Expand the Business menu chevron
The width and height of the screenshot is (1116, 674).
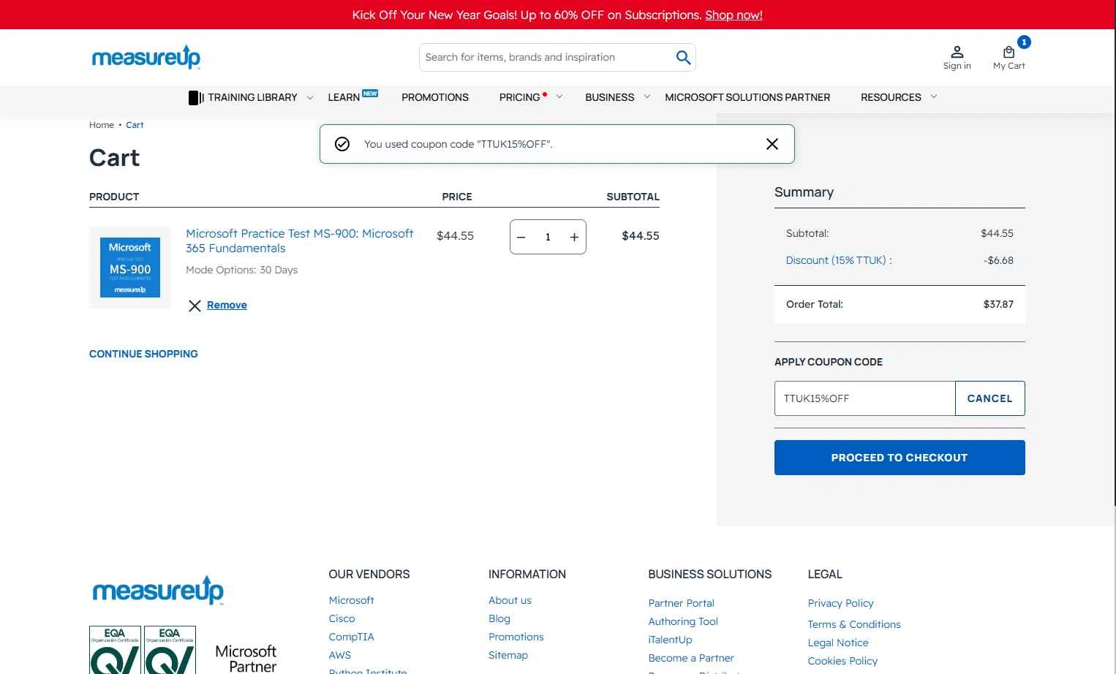tap(647, 96)
